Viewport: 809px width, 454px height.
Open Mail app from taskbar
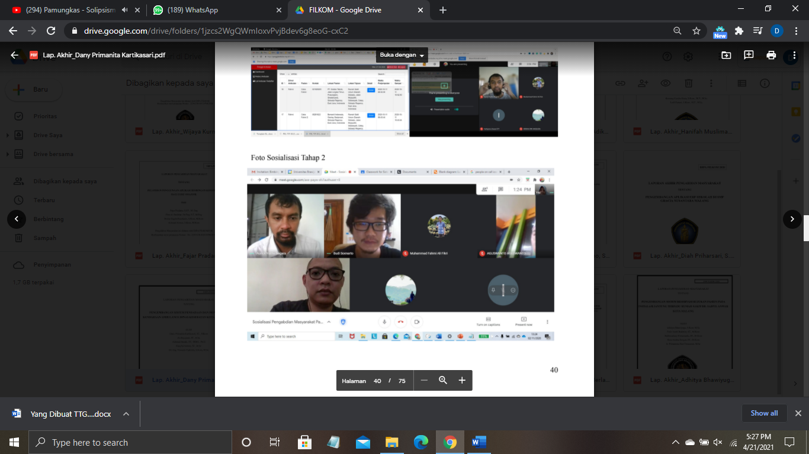click(363, 442)
